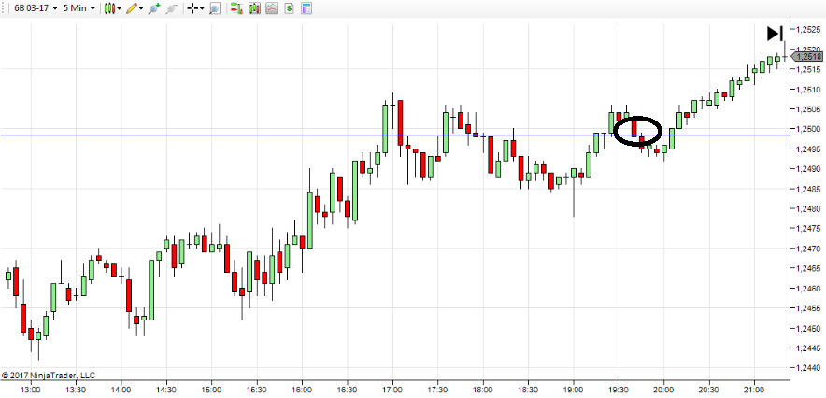Click the candlestick chart style icon

109,8
